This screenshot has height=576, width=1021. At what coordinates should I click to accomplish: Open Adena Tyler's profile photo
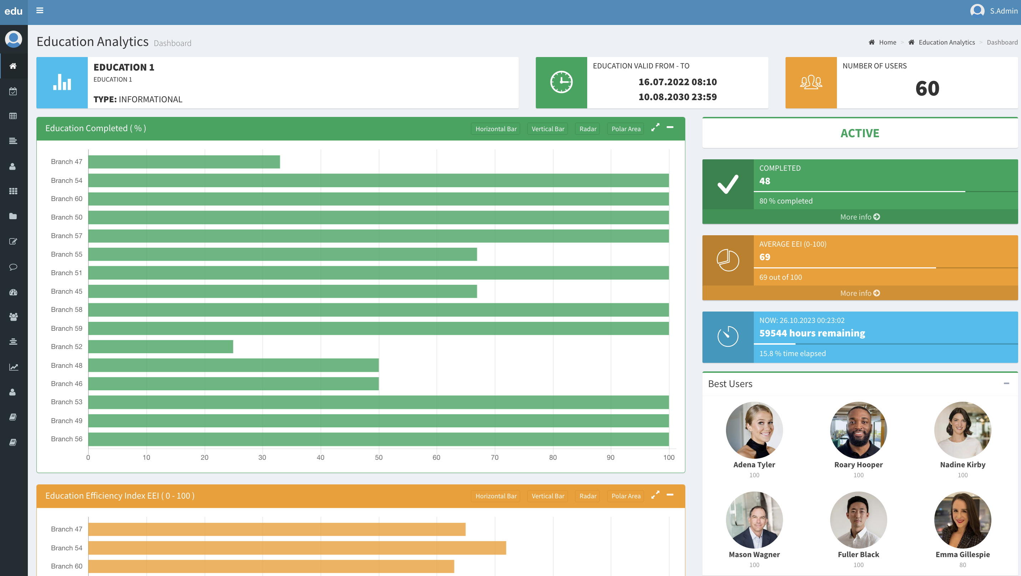(x=754, y=430)
